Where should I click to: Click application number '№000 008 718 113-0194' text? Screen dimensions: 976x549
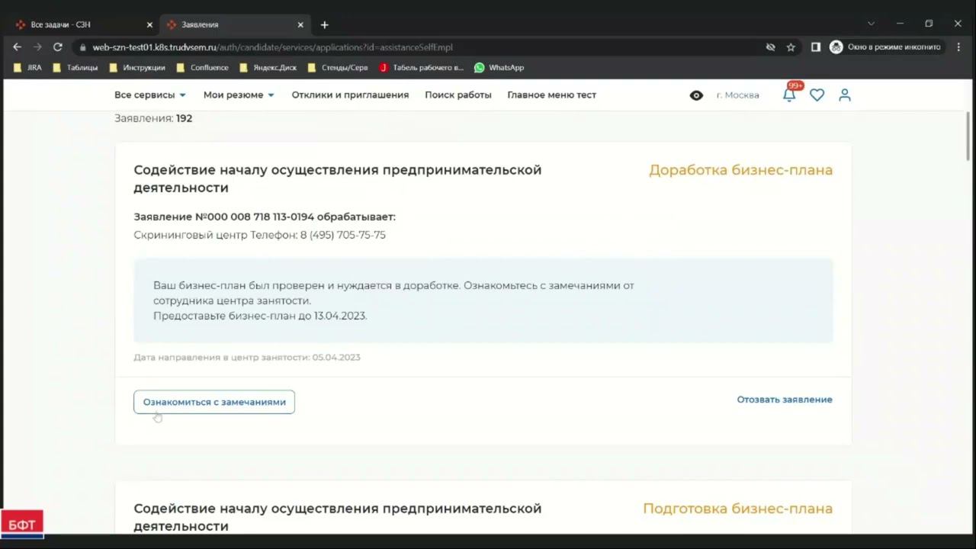[255, 217]
